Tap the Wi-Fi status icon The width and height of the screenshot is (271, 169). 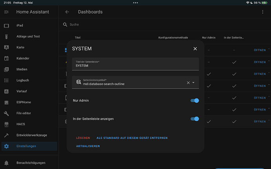point(248,3)
